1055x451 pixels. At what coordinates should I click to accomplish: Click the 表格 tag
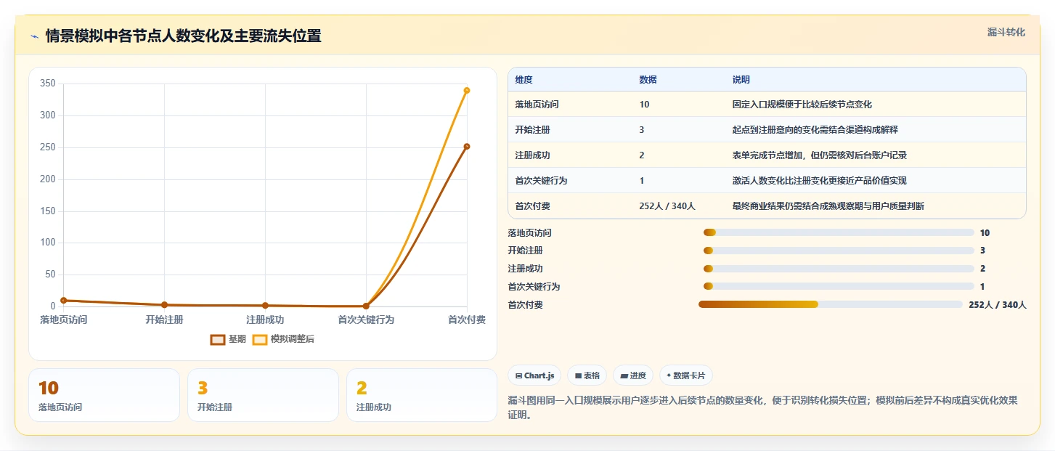click(x=587, y=375)
